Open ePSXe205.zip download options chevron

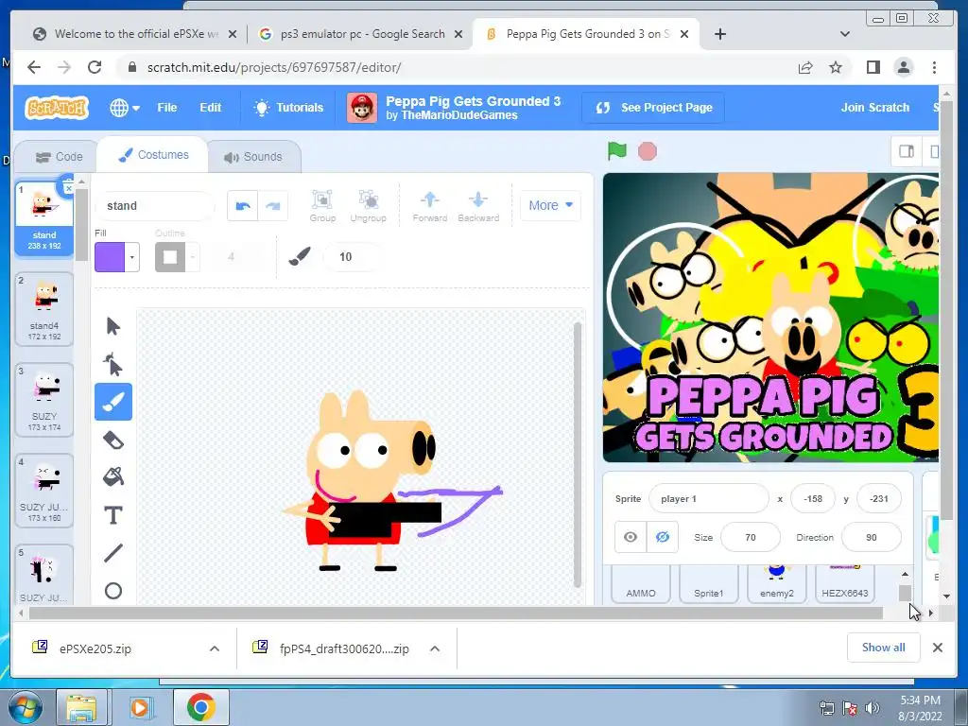(x=215, y=648)
